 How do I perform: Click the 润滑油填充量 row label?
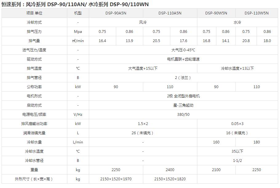click(34, 133)
